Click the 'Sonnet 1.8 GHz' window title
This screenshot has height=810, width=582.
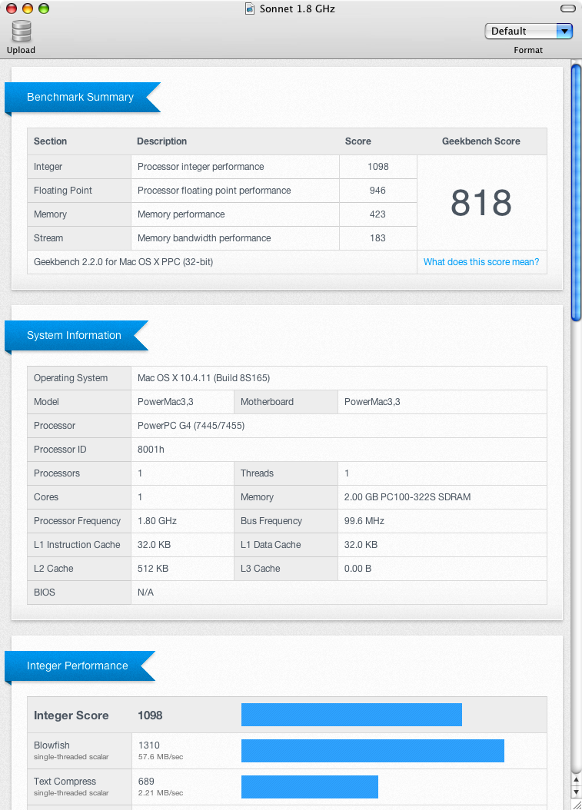298,8
